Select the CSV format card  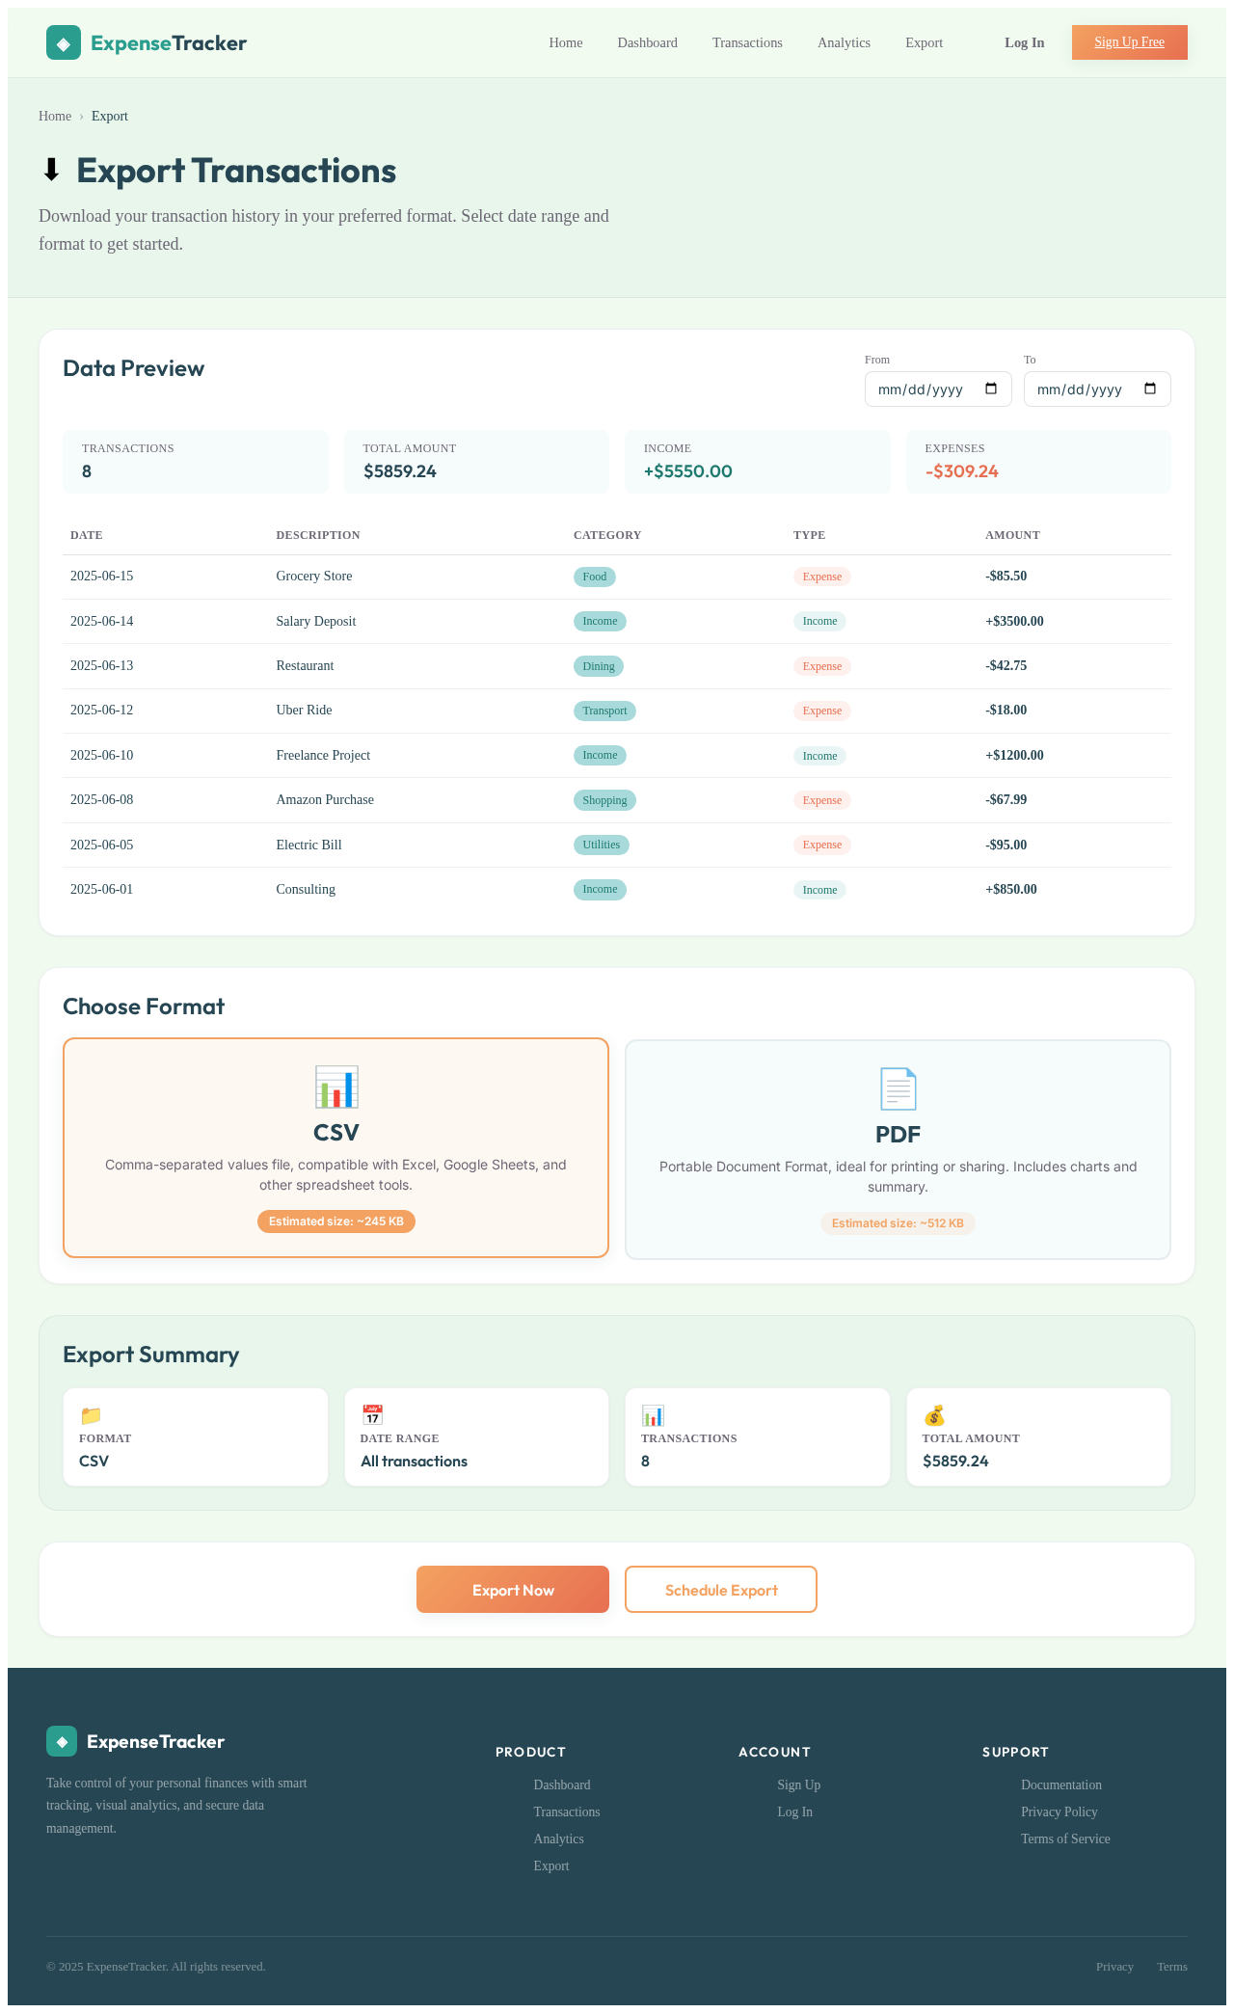pos(335,1147)
